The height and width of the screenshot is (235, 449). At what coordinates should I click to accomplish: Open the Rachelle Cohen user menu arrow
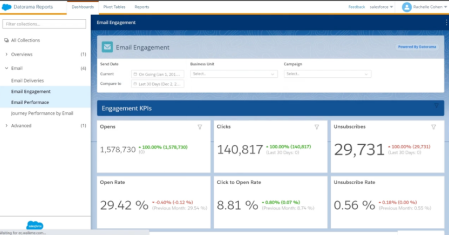tap(446, 7)
